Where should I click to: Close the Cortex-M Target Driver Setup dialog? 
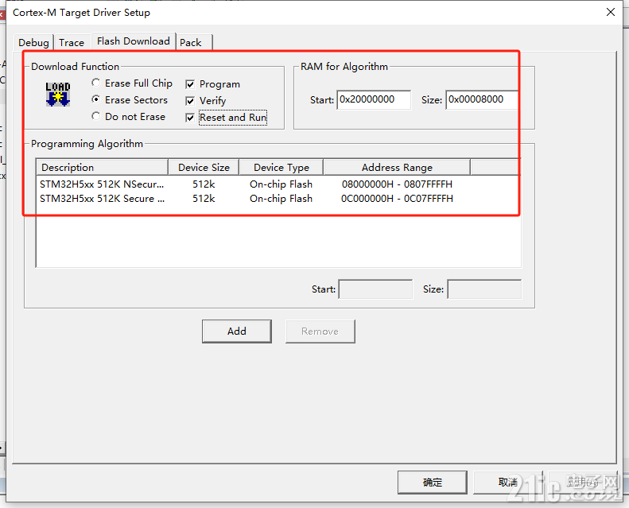tap(611, 12)
